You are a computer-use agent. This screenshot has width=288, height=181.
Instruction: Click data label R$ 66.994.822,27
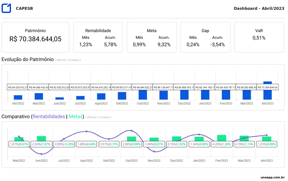(x=143, y=87)
